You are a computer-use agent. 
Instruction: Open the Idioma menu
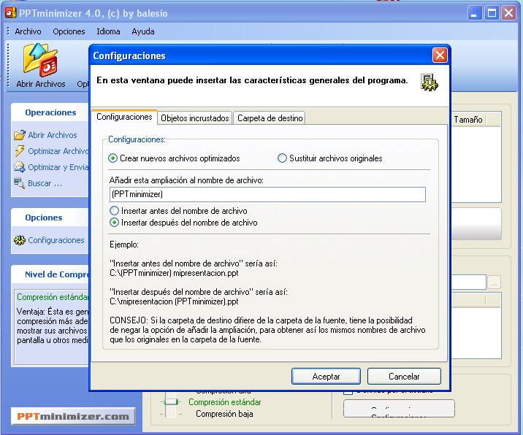108,31
